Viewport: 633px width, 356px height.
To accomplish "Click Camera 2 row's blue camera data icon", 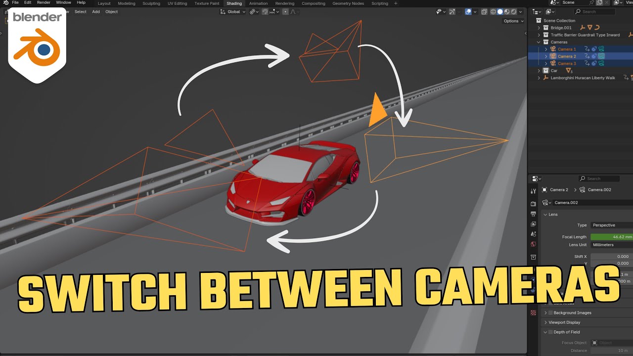I will (594, 56).
